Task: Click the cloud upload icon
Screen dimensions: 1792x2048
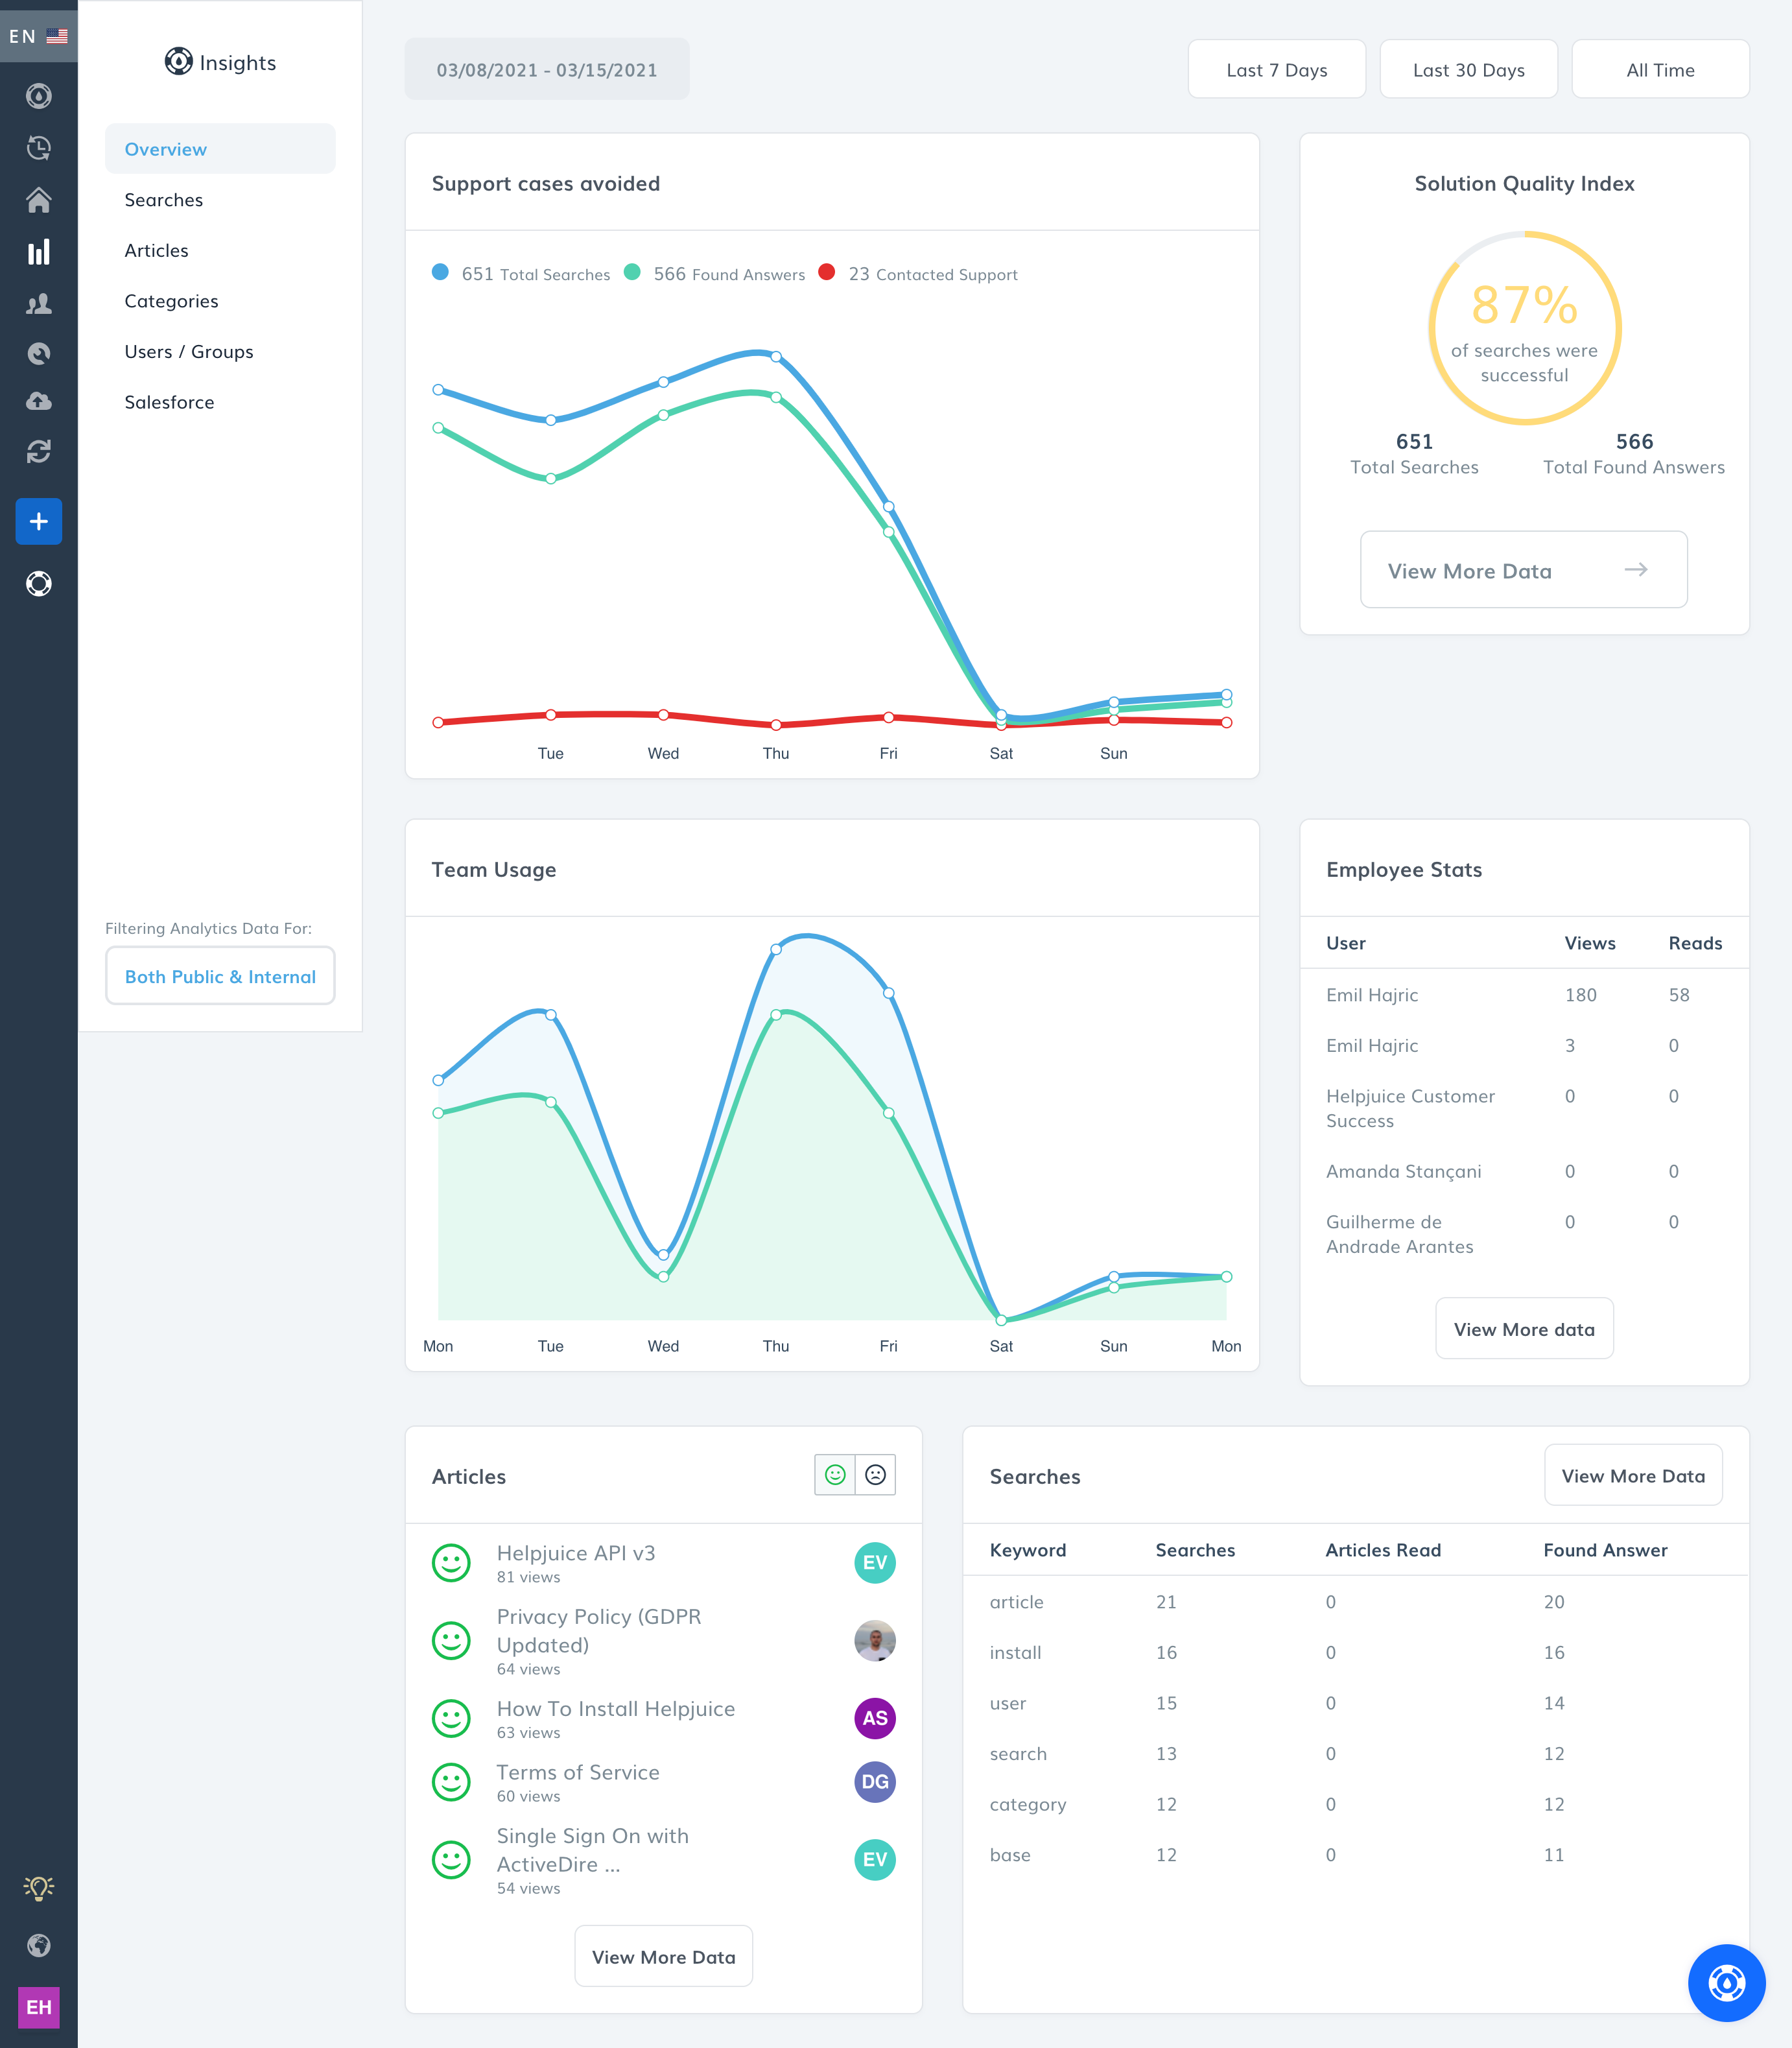Action: click(38, 402)
